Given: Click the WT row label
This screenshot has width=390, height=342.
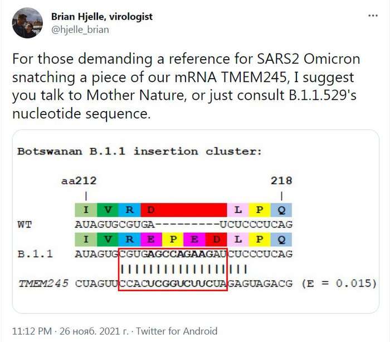Looking at the screenshot, I should pyautogui.click(x=25, y=224).
